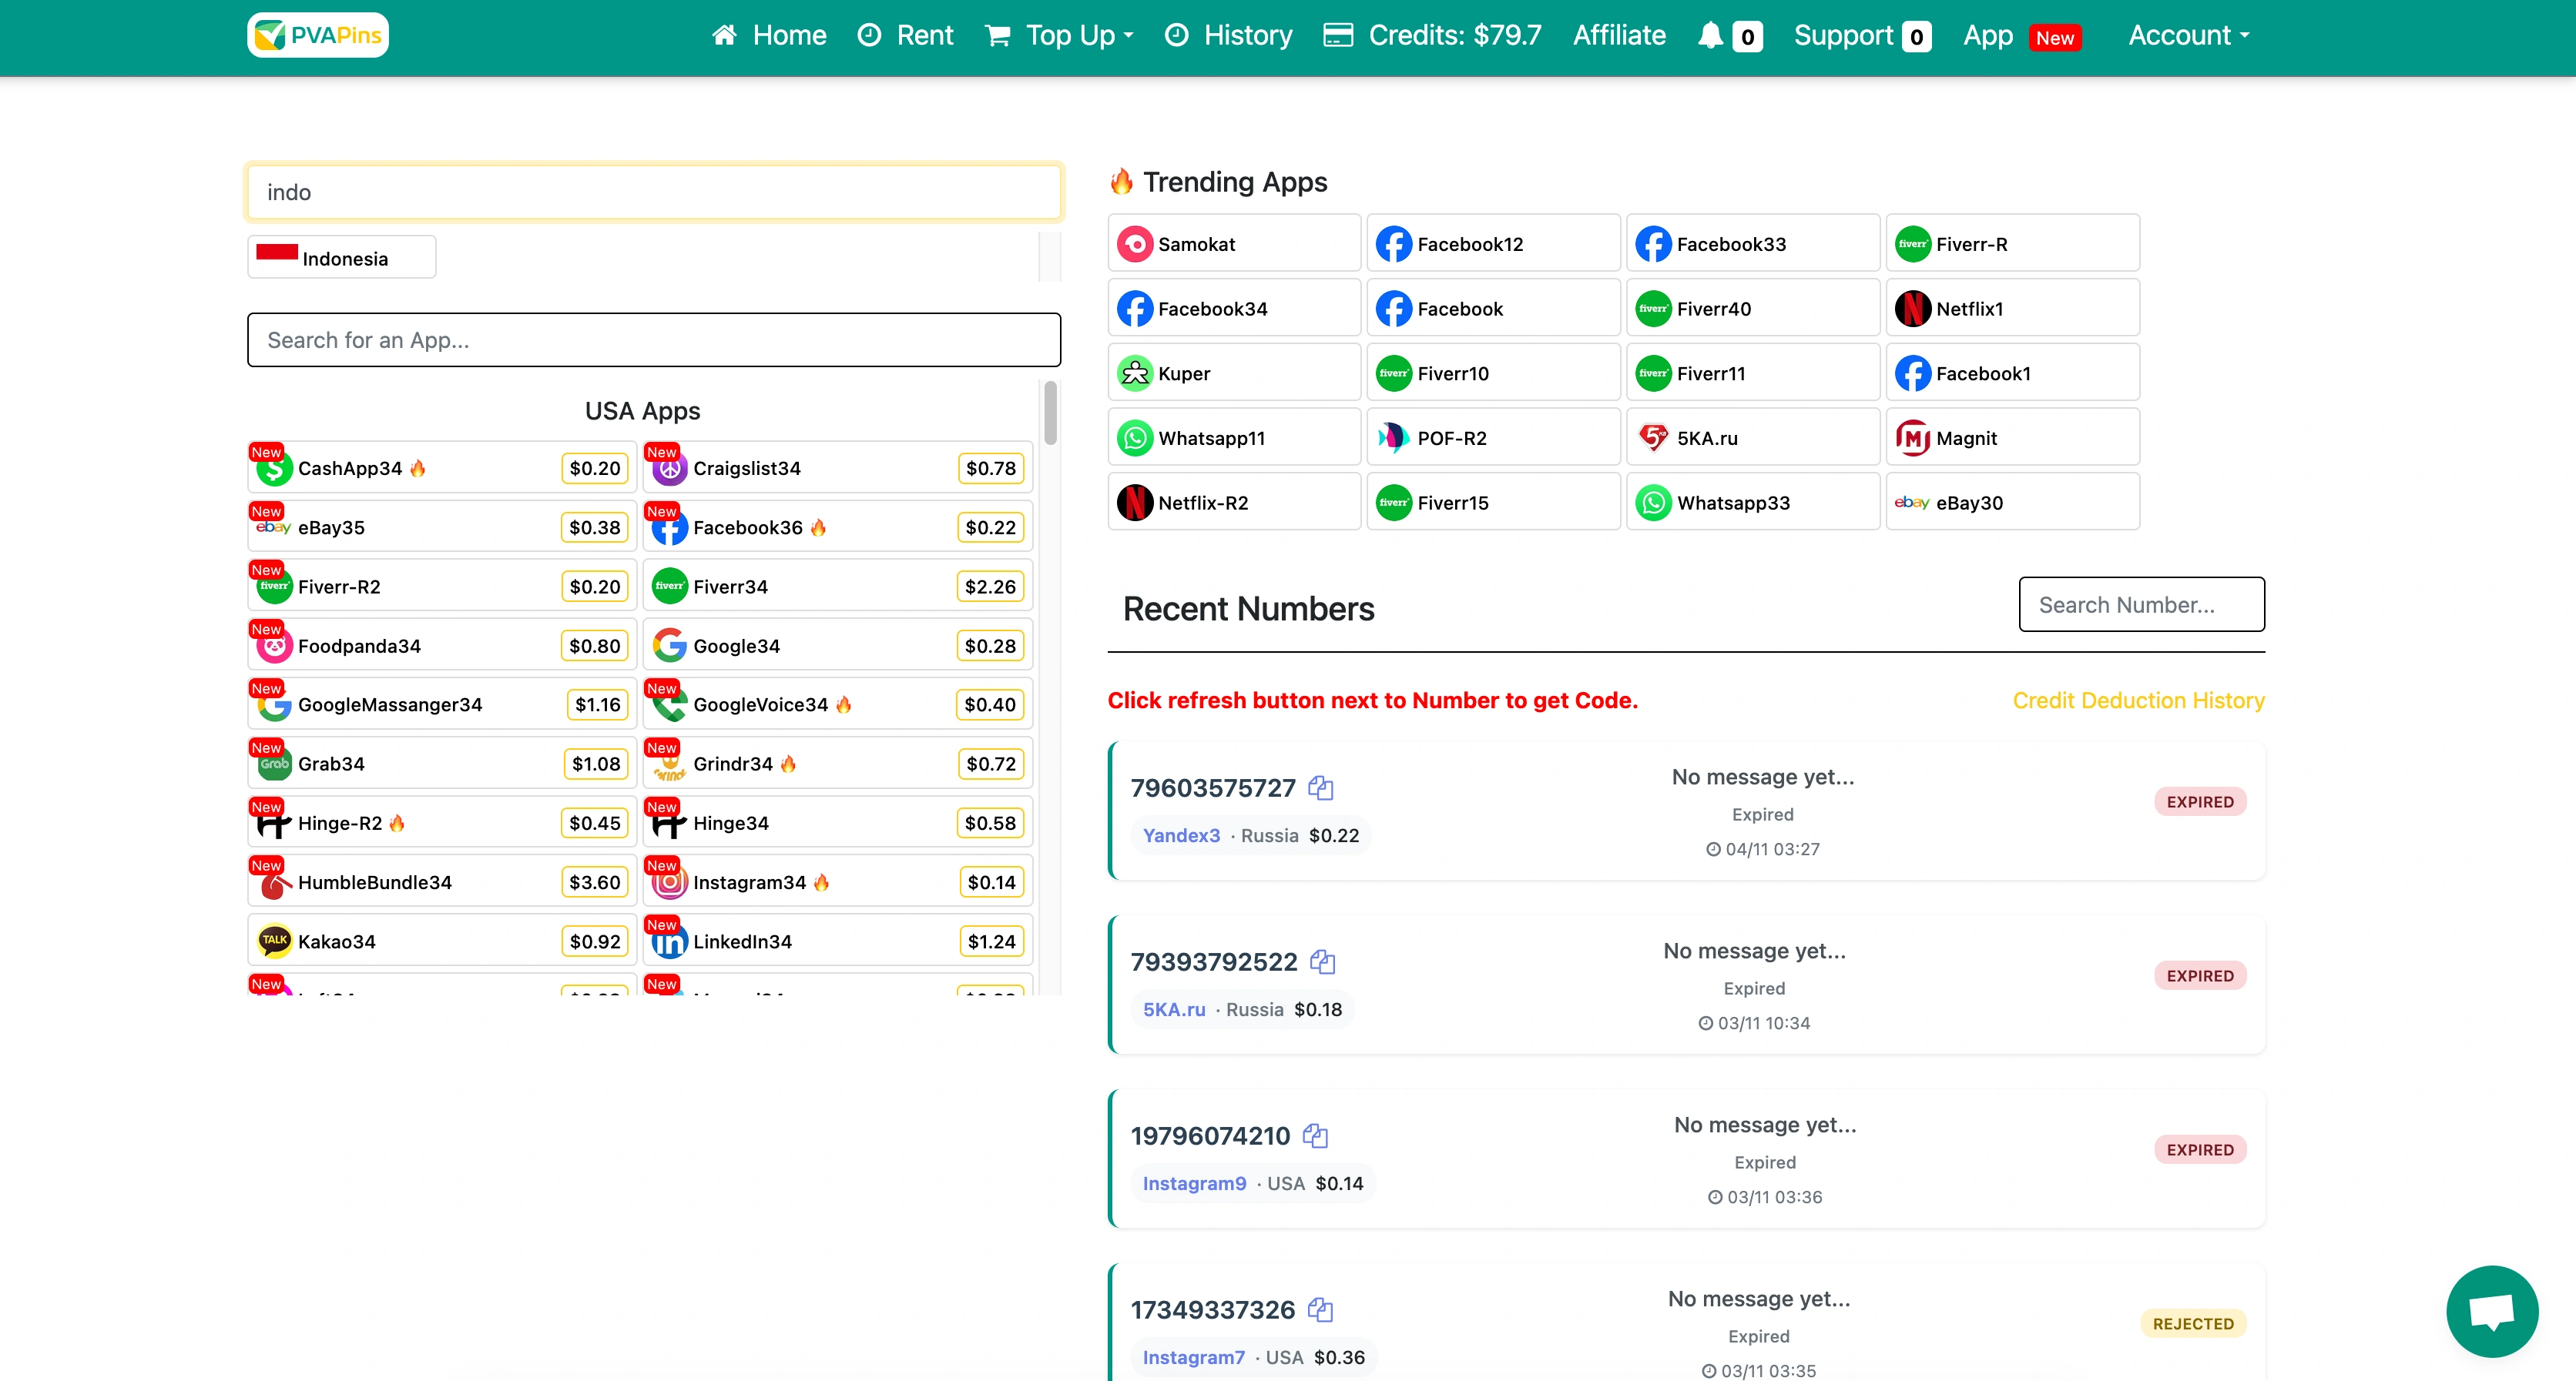
Task: Go to Home in navbar
Action: pos(769,36)
